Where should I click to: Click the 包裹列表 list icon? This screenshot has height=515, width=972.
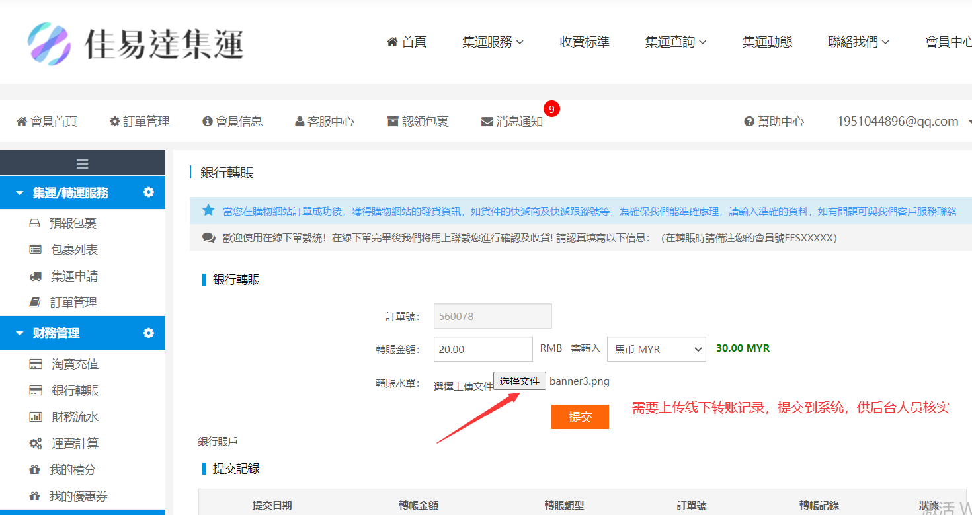(x=35, y=250)
